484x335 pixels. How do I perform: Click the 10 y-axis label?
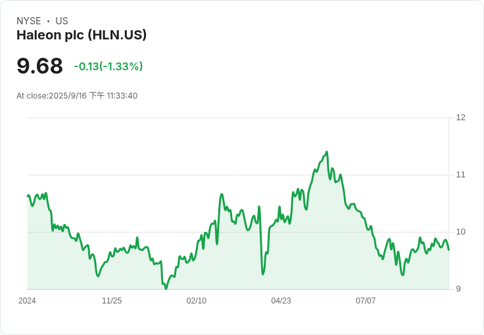click(x=461, y=232)
